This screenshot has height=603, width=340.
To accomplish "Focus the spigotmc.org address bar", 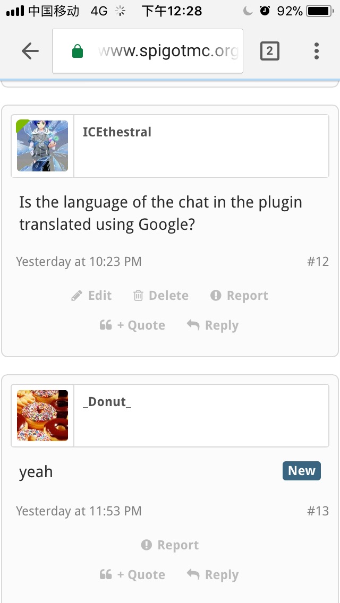I will coord(167,51).
